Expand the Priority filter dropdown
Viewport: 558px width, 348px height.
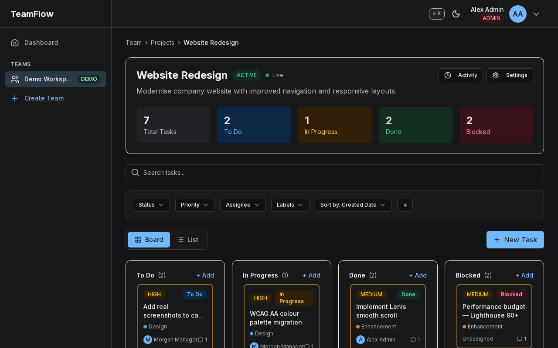point(195,205)
